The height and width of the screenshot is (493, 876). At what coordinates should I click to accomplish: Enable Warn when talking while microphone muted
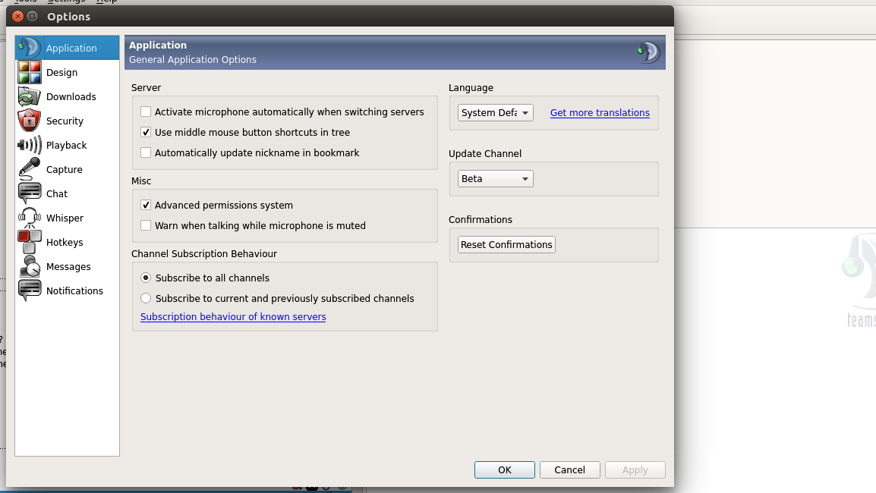(146, 225)
